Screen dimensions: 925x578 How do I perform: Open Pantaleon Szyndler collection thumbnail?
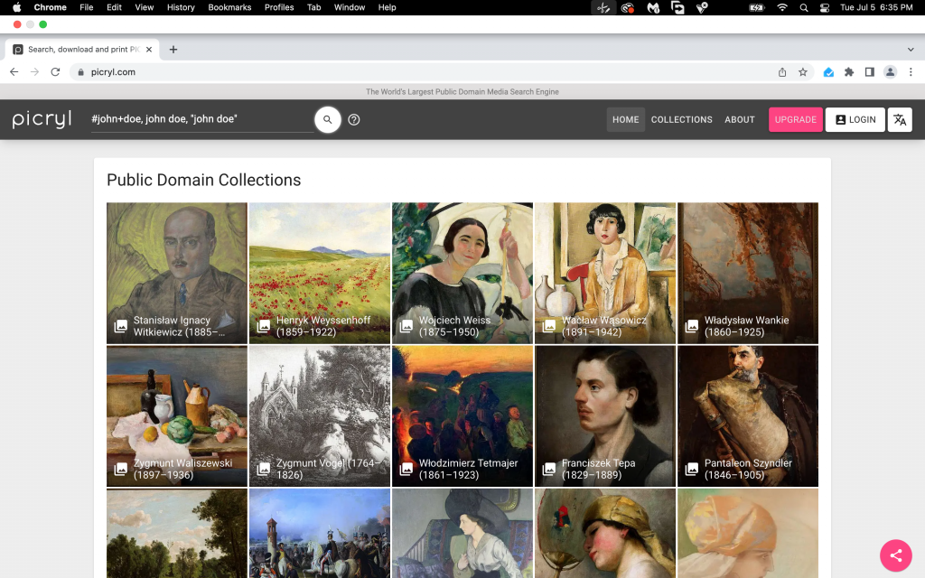[748, 415]
